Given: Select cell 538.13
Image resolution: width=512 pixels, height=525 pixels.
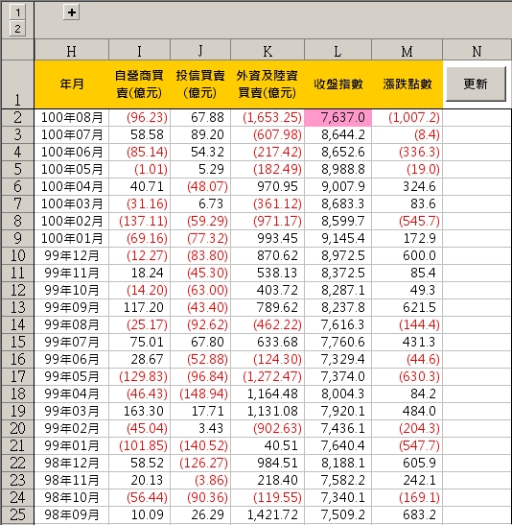Looking at the screenshot, I should pos(268,274).
